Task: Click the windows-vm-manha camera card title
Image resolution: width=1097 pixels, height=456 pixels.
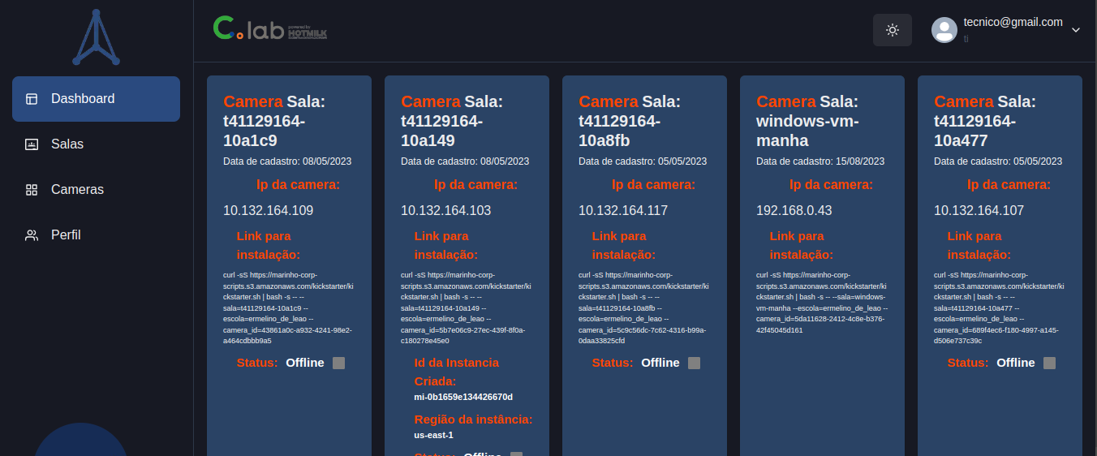Action: click(807, 121)
